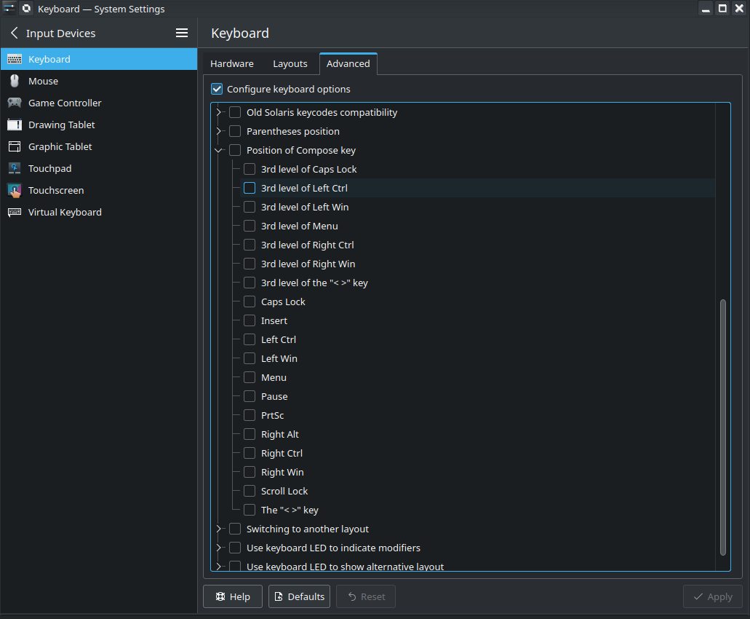
Task: Close the System Settings window
Action: point(740,9)
